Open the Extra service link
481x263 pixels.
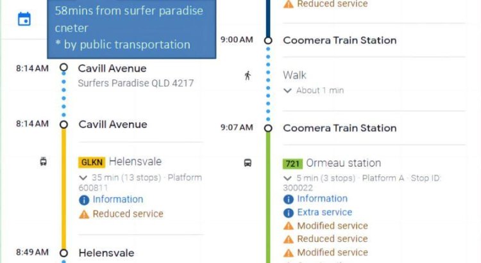[325, 212]
